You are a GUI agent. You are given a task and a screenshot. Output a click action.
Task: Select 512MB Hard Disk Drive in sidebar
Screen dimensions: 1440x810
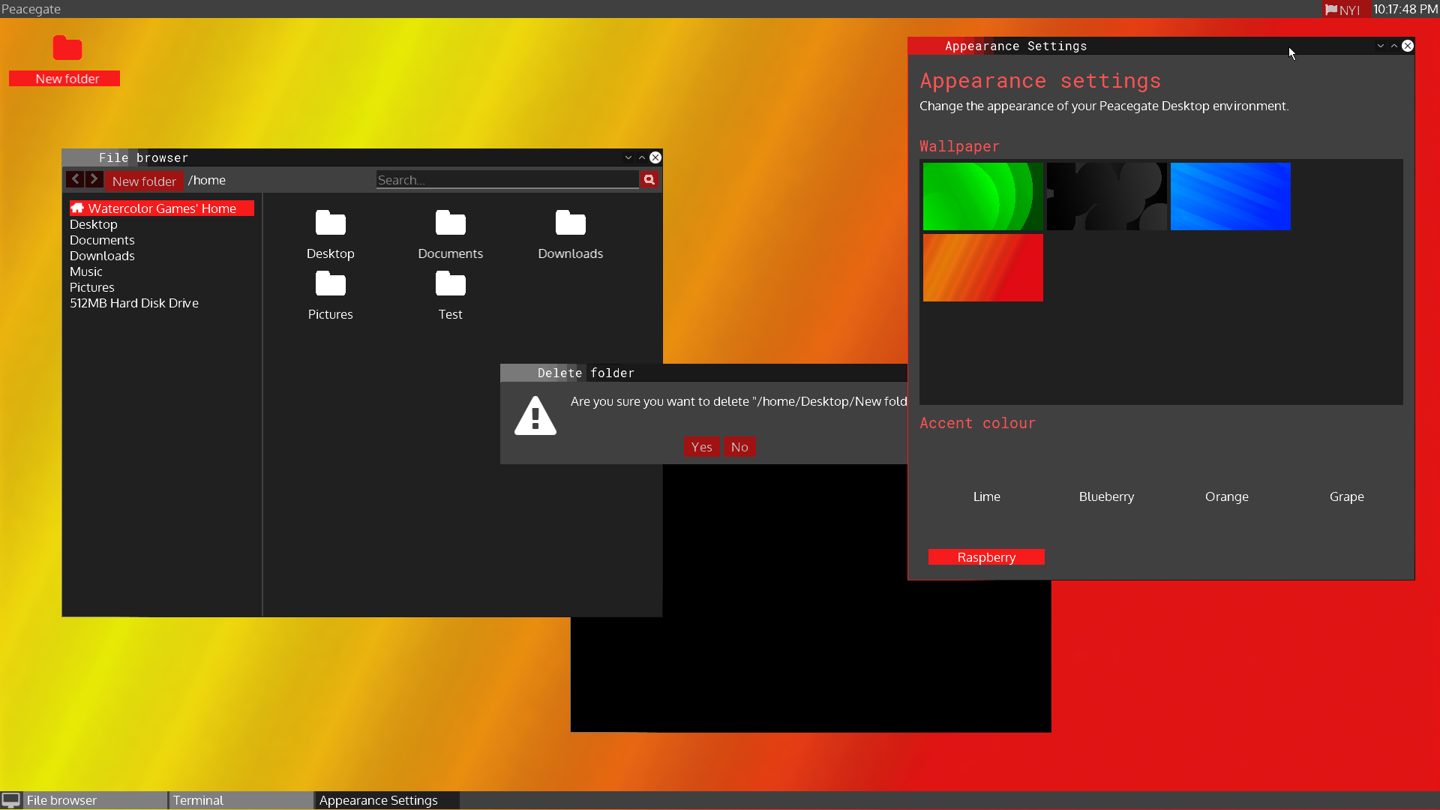134,303
